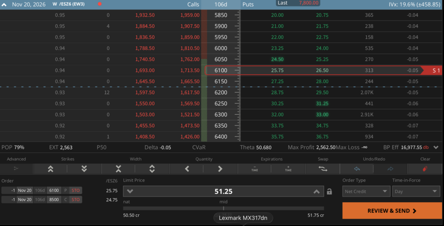Toggle STO on the 8500 call leg
The width and height of the screenshot is (444, 226).
coord(75,200)
